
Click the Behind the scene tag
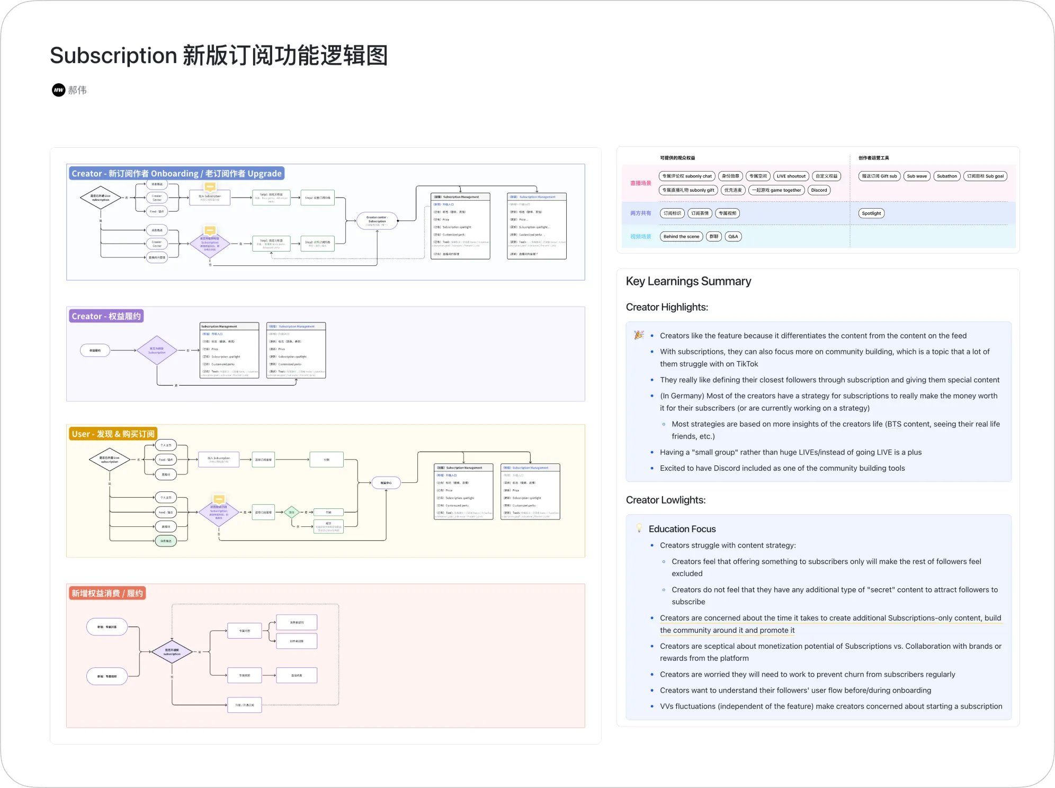tap(681, 237)
